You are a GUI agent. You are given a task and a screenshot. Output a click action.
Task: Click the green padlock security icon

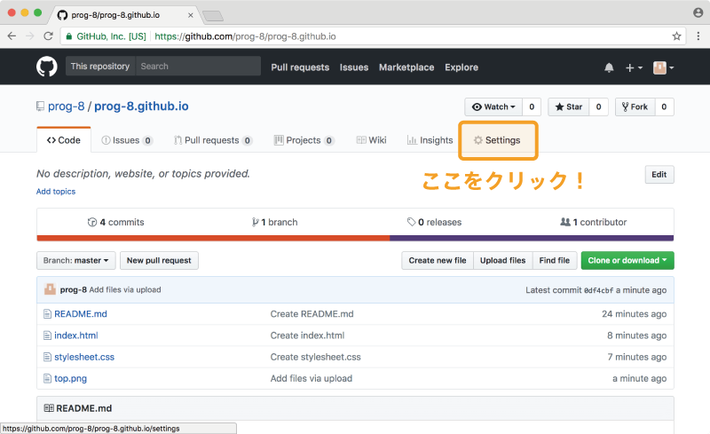(x=69, y=36)
